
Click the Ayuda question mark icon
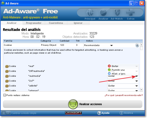point(99,113)
